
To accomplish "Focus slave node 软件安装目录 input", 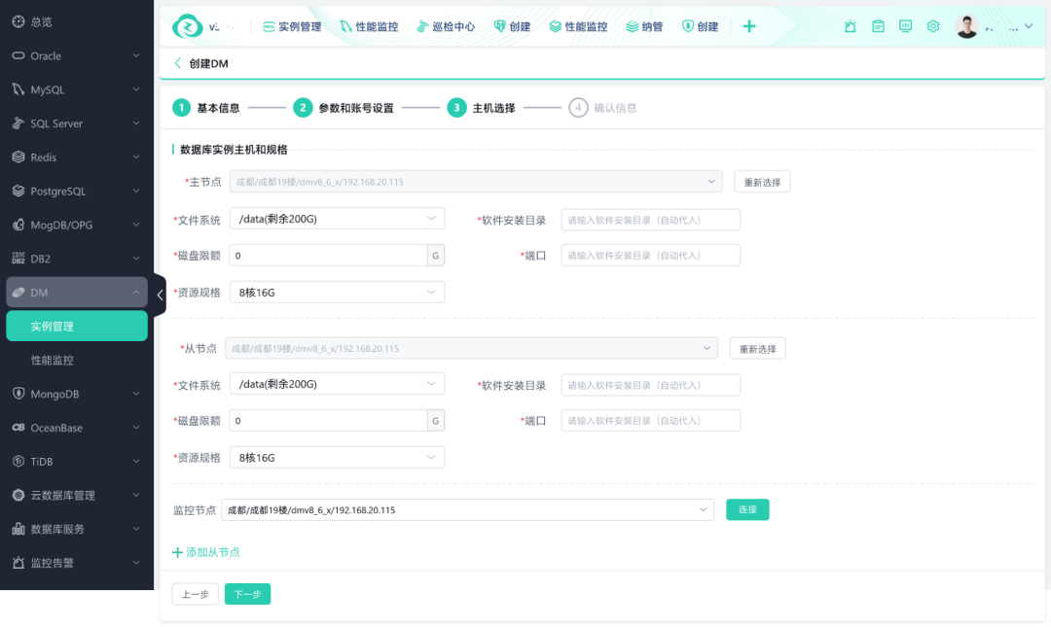I will click(650, 385).
